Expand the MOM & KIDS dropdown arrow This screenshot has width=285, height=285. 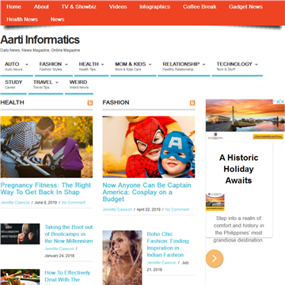(x=150, y=64)
